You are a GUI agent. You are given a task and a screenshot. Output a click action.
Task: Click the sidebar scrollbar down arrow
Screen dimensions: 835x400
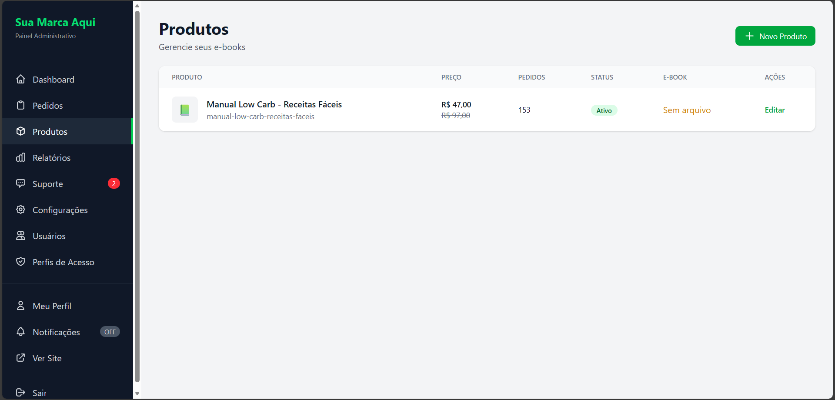pos(137,394)
